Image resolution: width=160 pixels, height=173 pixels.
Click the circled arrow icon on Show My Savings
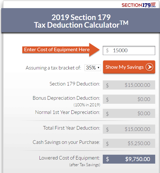pos(149,67)
